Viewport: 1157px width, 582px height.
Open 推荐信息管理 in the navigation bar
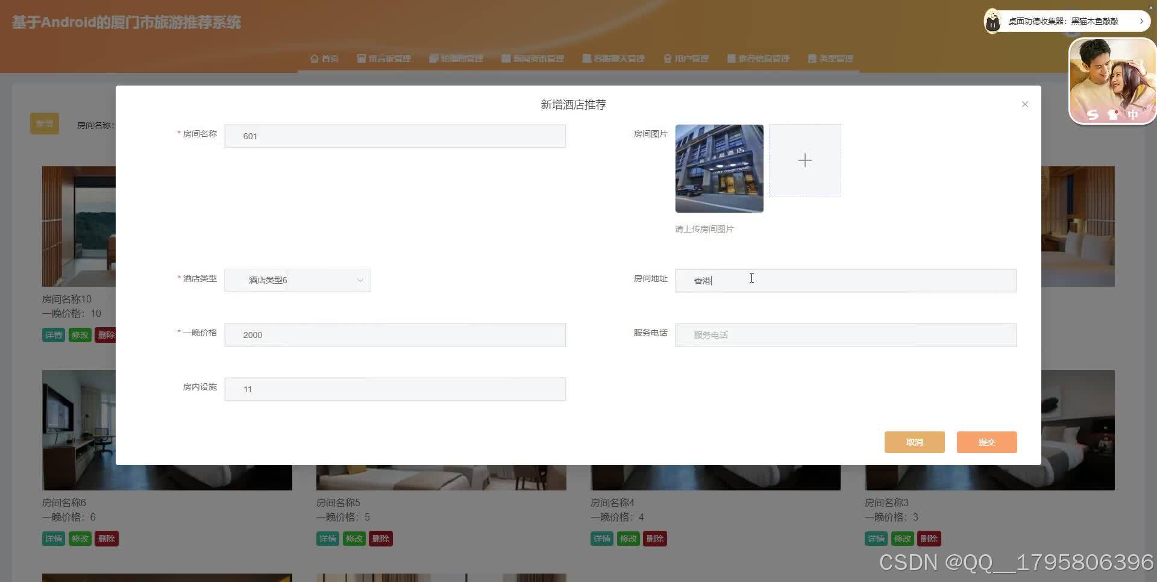coord(758,58)
